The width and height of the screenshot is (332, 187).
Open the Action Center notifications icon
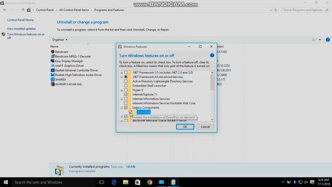coord(312,182)
